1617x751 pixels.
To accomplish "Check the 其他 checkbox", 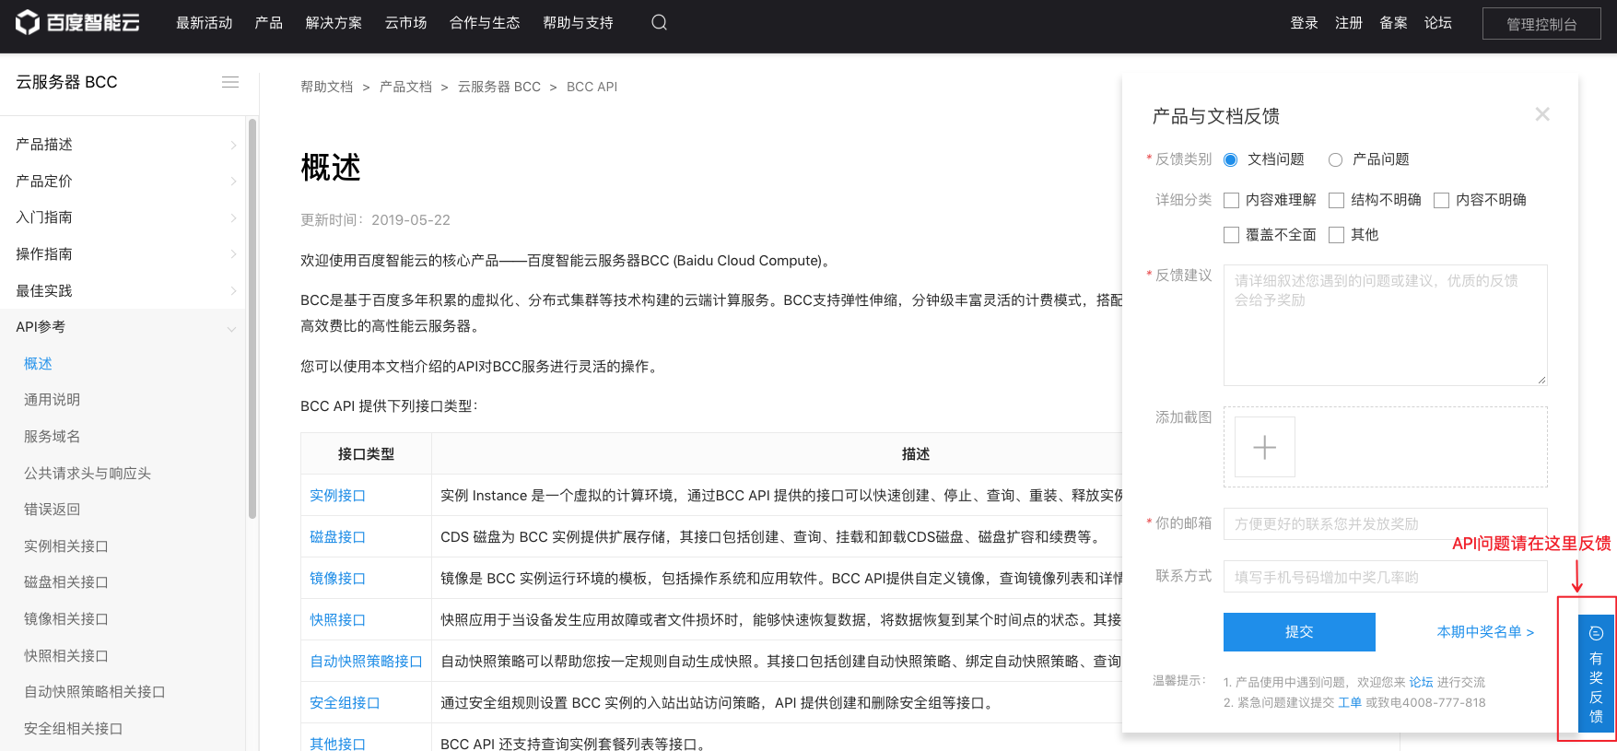I will pos(1336,235).
